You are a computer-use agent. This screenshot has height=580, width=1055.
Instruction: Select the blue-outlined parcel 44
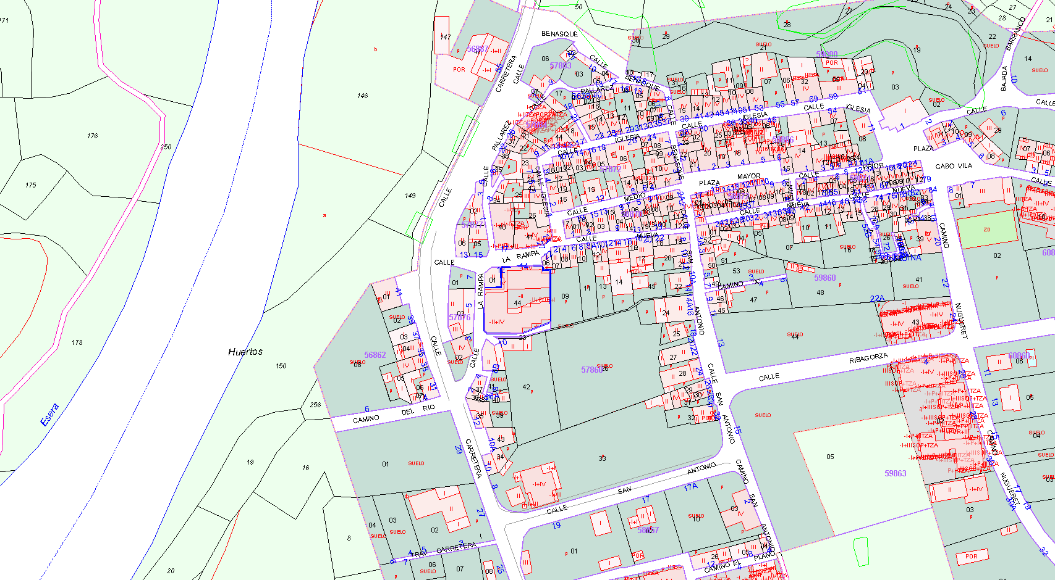coord(518,302)
